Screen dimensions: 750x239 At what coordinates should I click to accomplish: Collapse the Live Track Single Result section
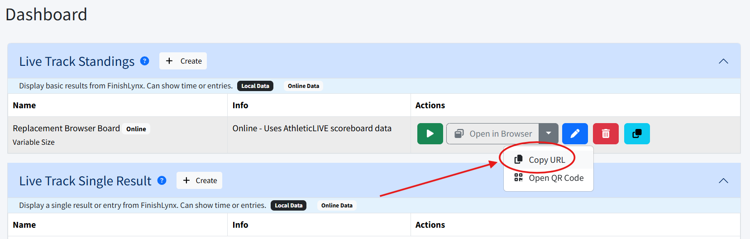pyautogui.click(x=723, y=181)
